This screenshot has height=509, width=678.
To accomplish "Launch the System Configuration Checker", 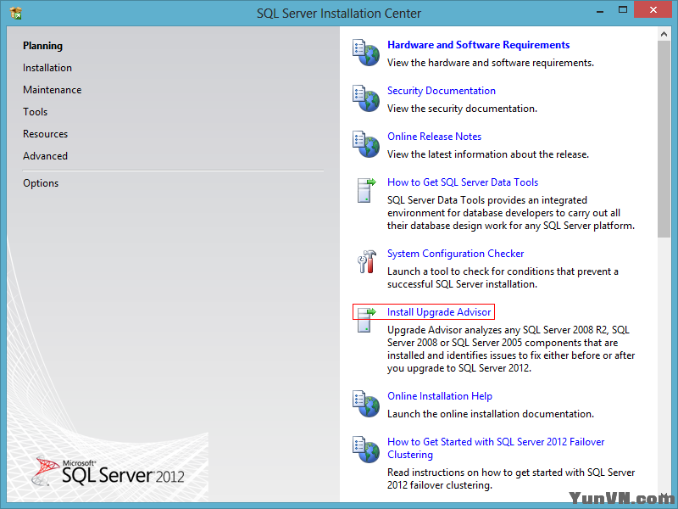I will pyautogui.click(x=456, y=254).
